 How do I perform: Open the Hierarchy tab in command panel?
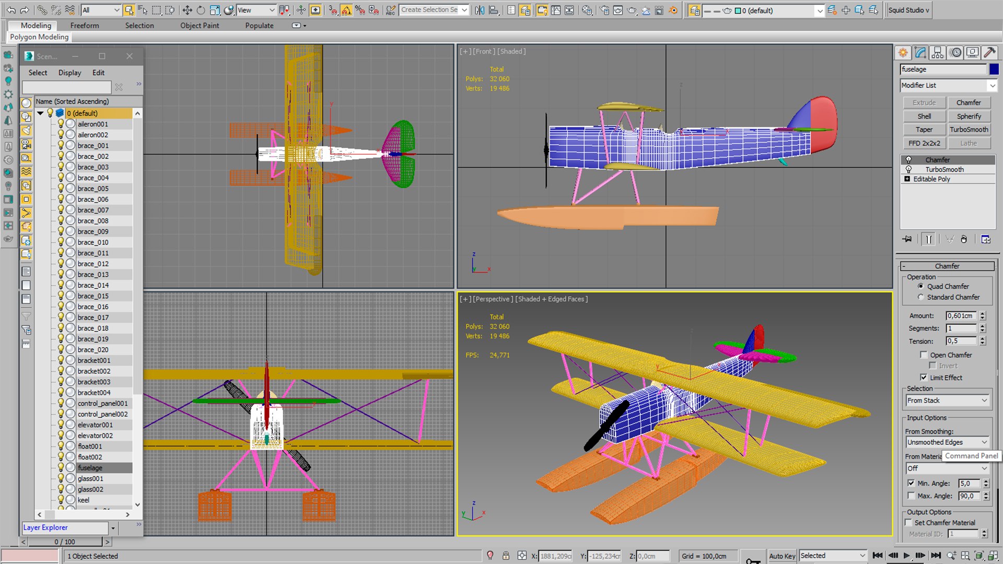(x=938, y=52)
